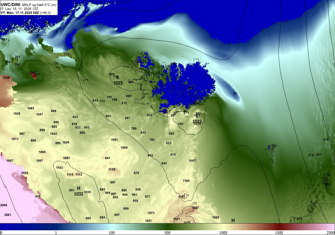Click the height value 849

[x=53, y=111]
